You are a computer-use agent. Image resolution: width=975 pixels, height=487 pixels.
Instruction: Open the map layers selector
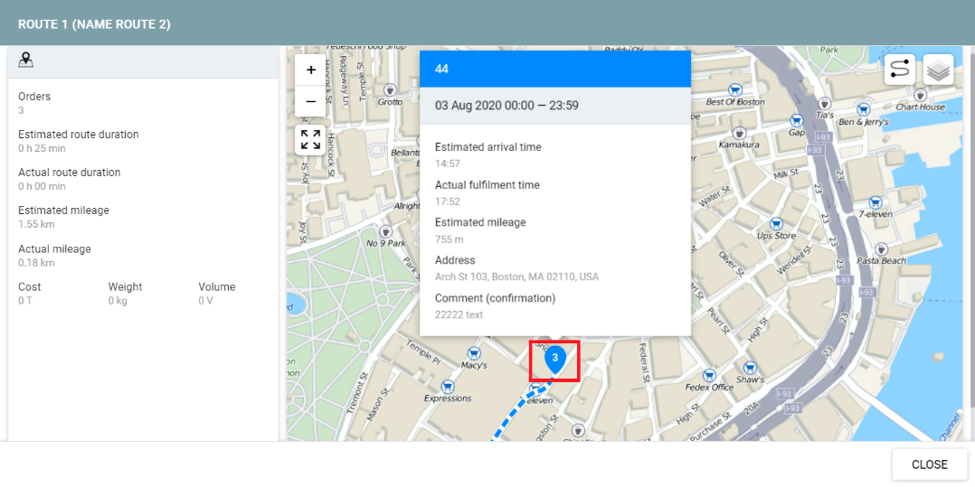coord(938,70)
